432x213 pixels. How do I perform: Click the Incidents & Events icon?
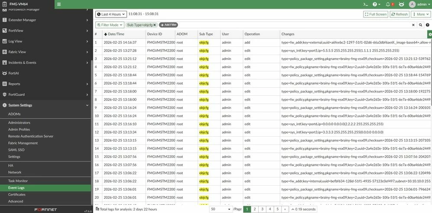point(4,62)
